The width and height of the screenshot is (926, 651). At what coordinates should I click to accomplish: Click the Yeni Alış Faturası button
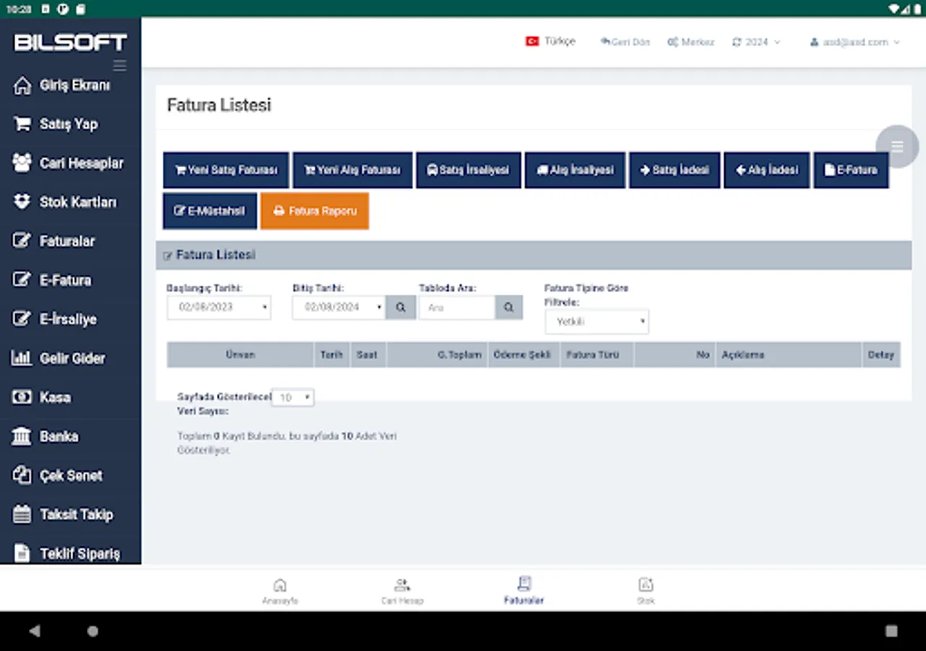click(x=352, y=170)
